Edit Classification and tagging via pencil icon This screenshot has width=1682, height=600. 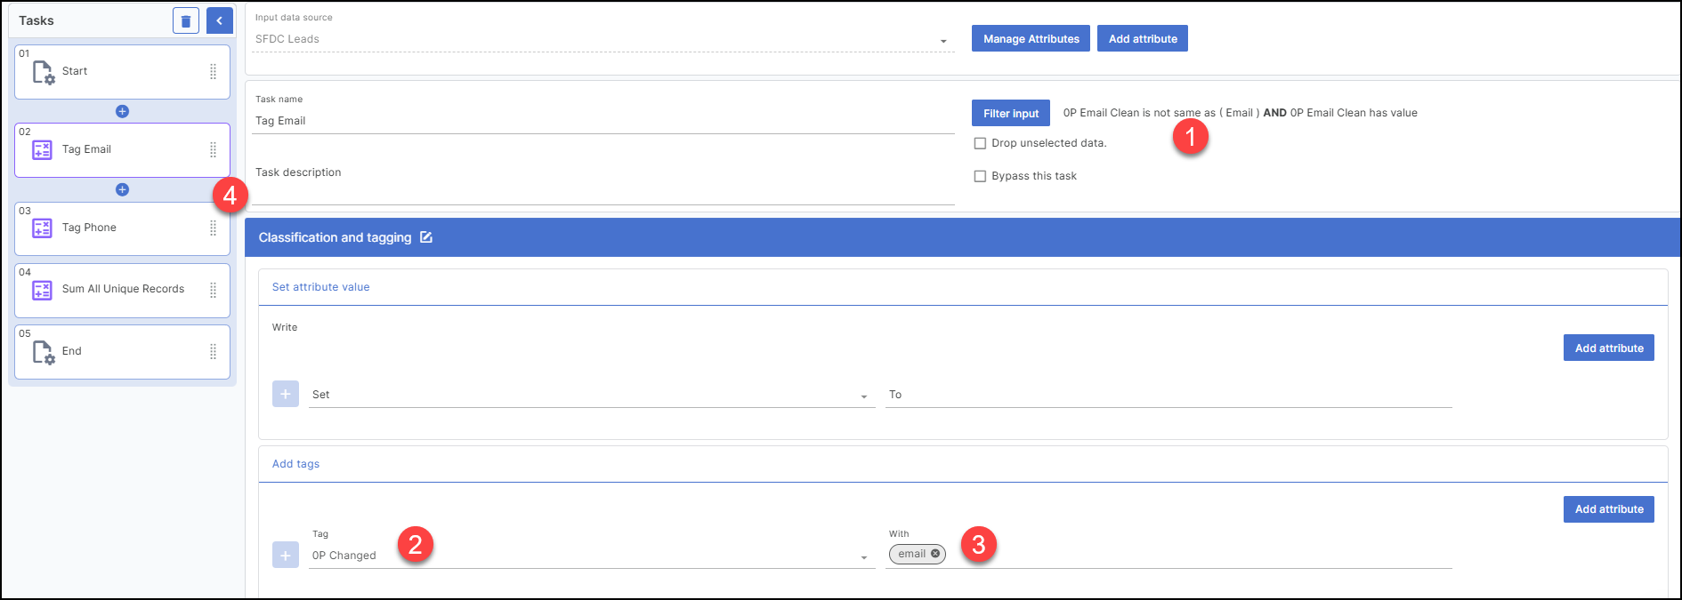426,237
